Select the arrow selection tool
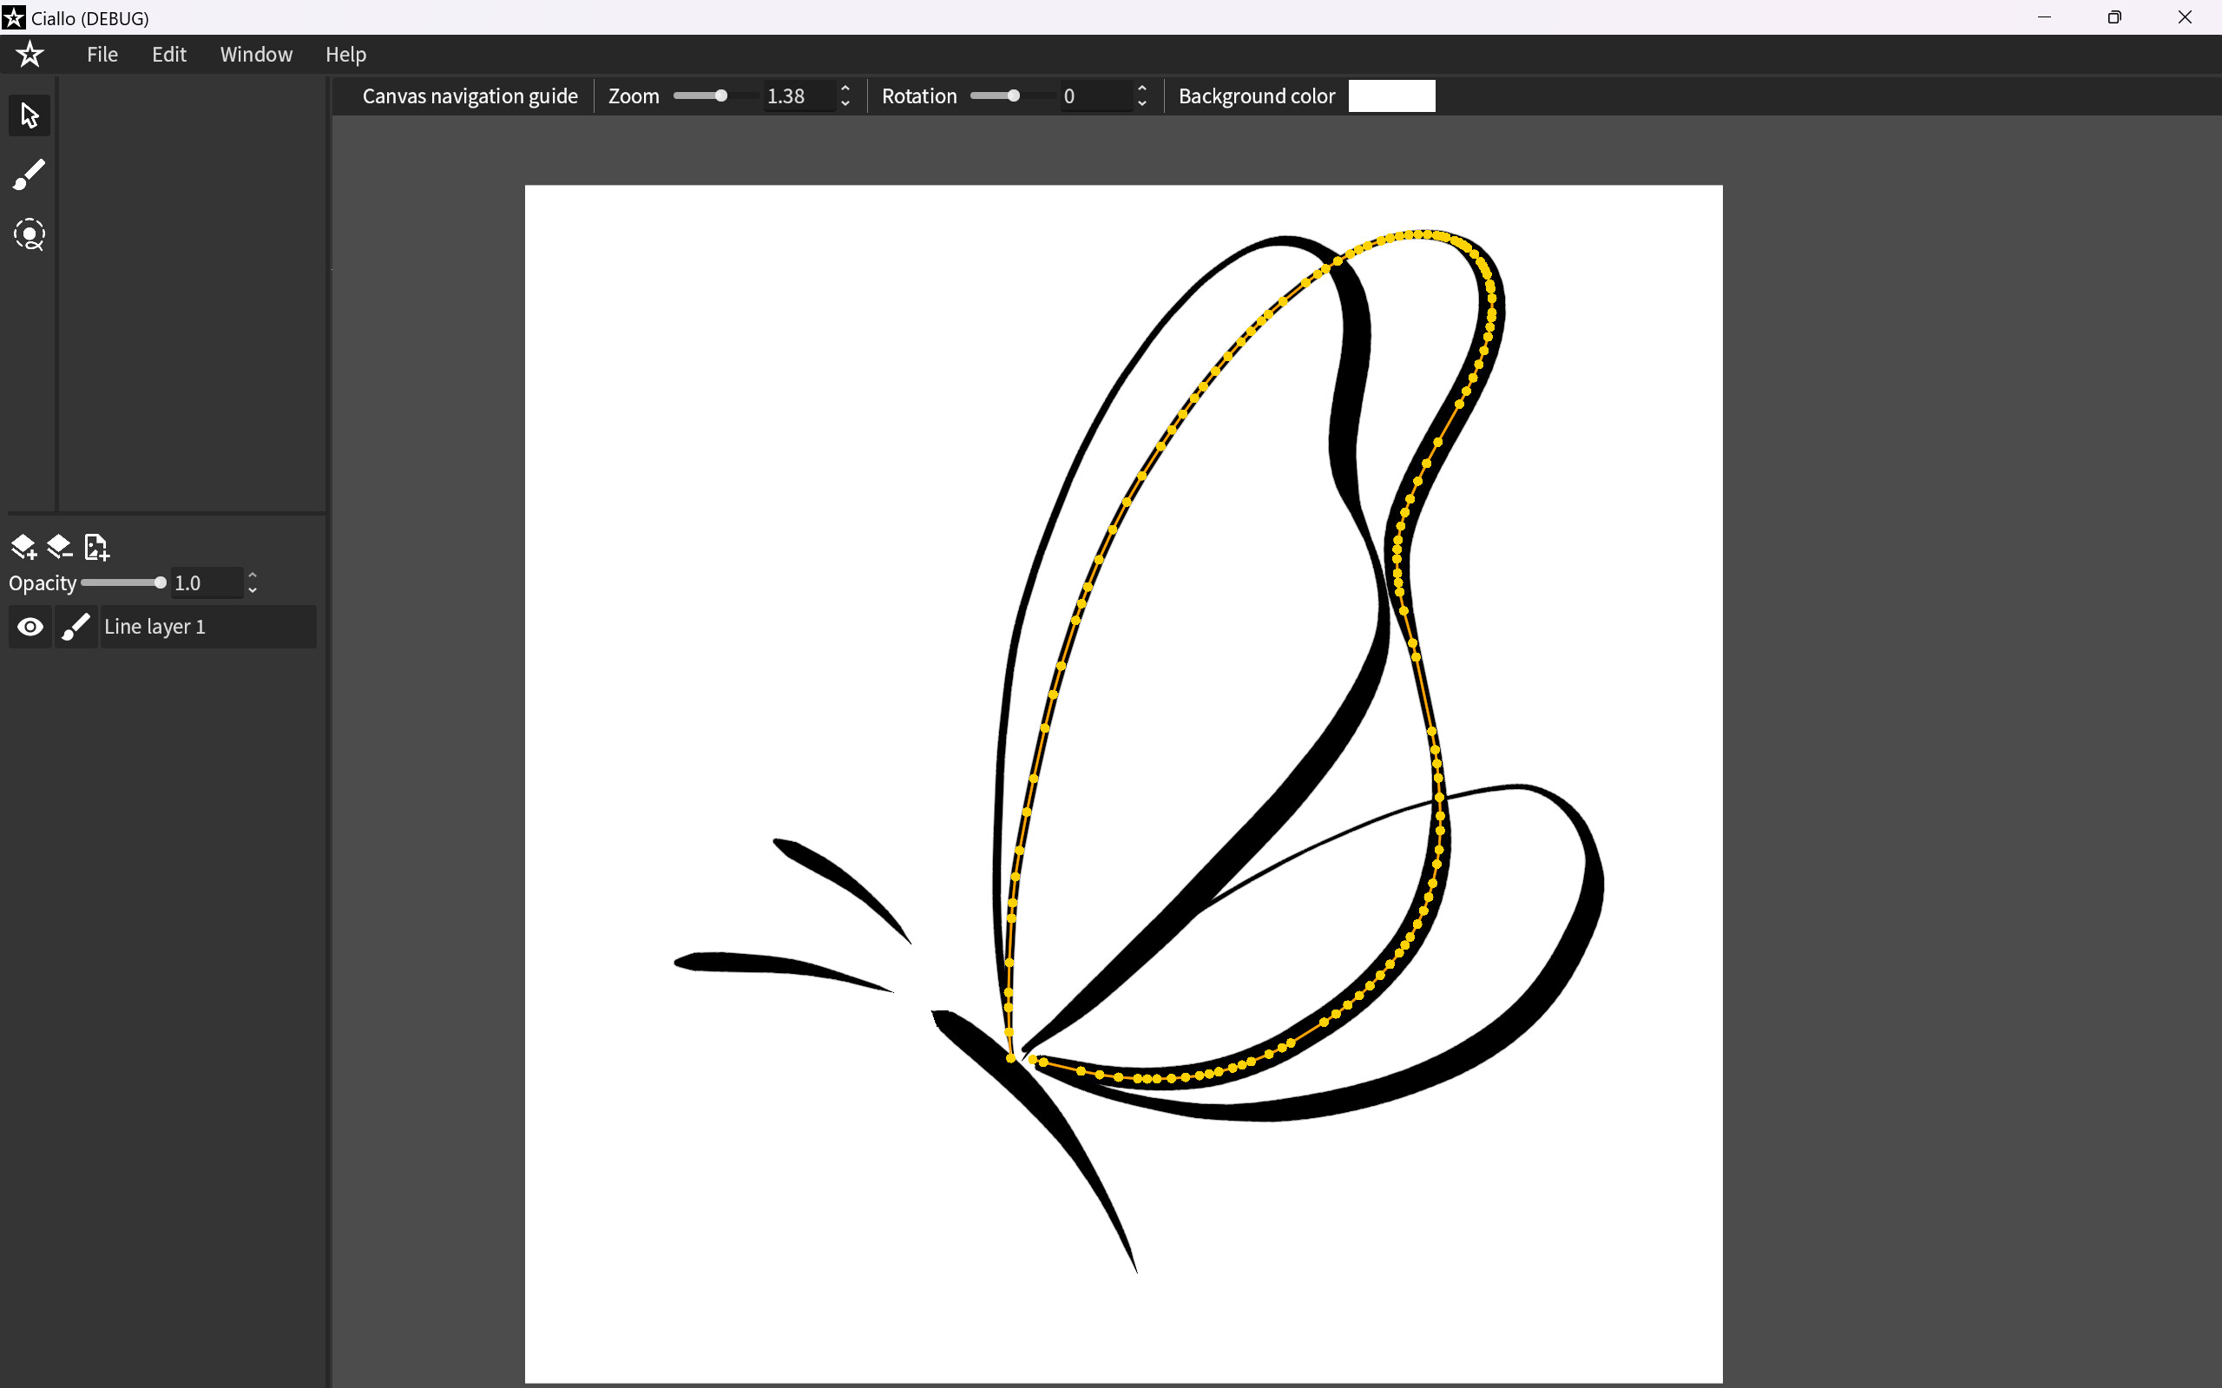 tap(29, 115)
